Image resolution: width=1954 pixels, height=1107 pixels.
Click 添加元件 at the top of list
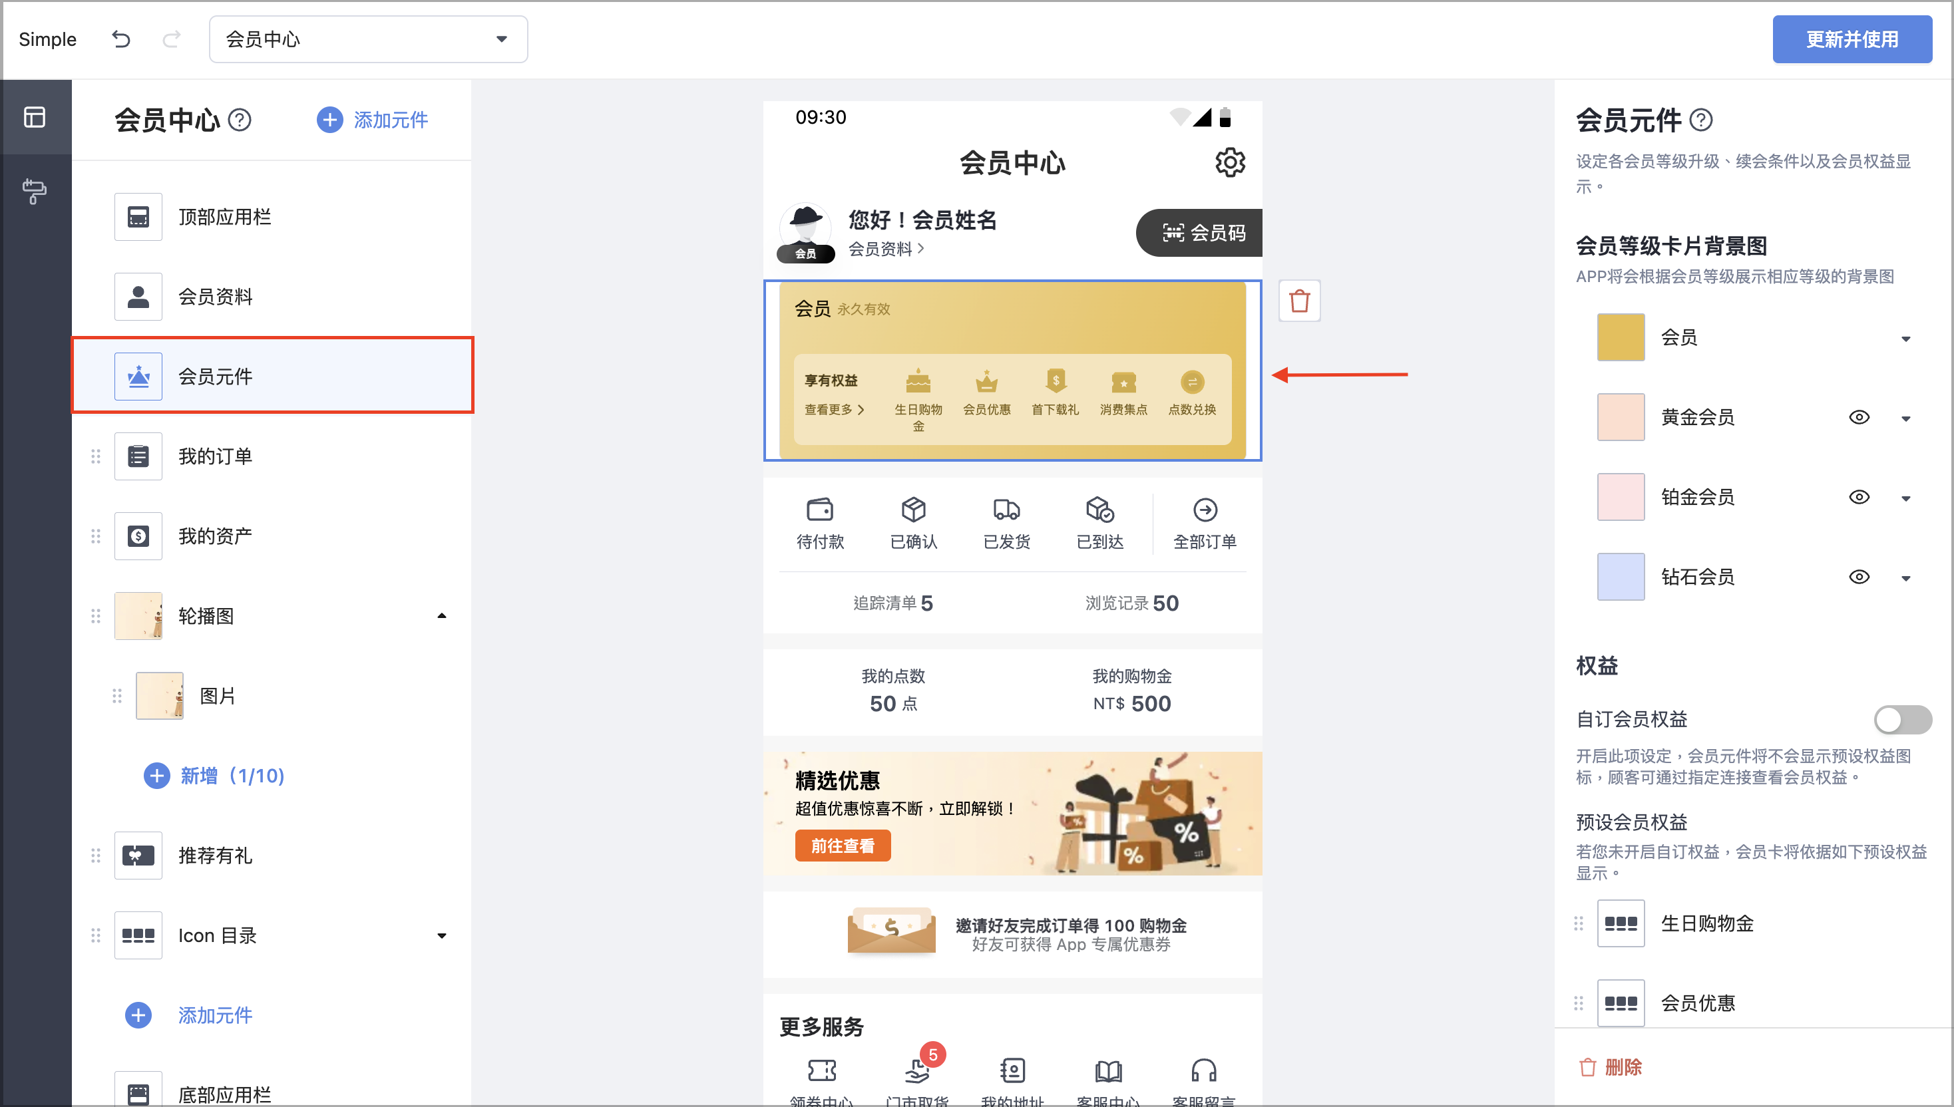point(372,120)
